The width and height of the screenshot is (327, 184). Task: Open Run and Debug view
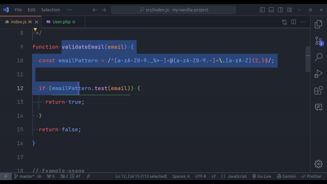click(x=318, y=74)
